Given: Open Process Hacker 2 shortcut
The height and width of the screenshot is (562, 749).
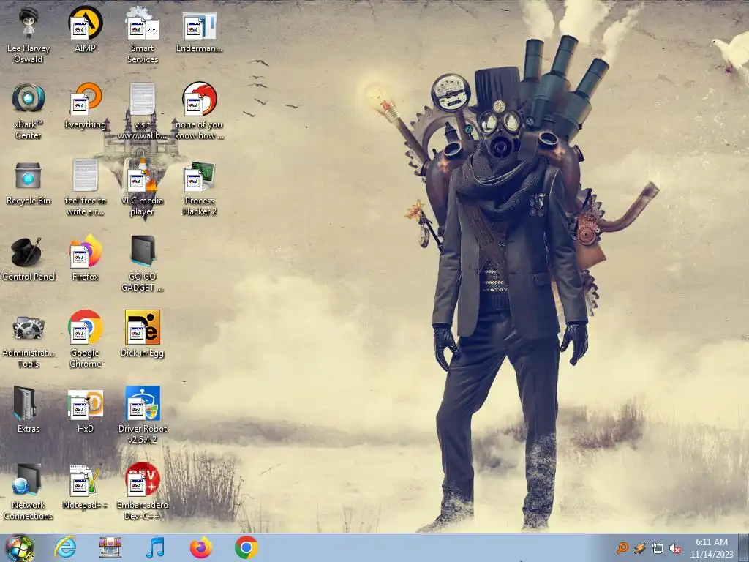Looking at the screenshot, I should [199, 187].
